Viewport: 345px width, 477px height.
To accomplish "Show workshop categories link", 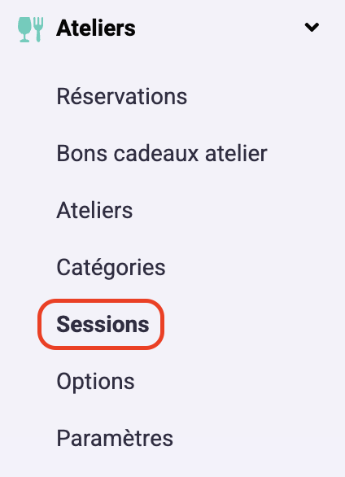I will pos(111,268).
